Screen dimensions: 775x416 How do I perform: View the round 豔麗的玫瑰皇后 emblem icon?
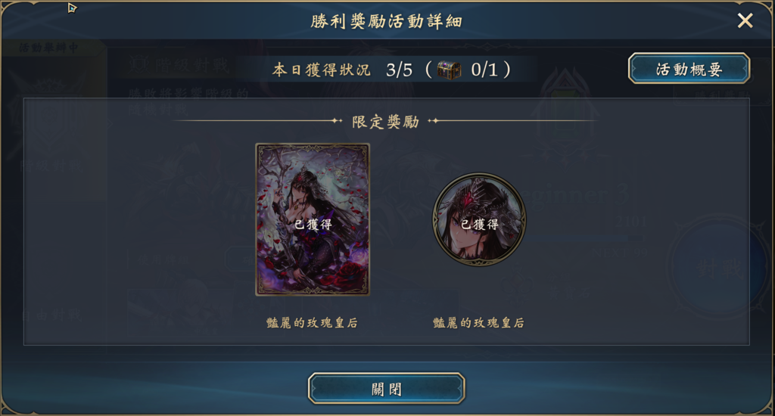coord(479,219)
